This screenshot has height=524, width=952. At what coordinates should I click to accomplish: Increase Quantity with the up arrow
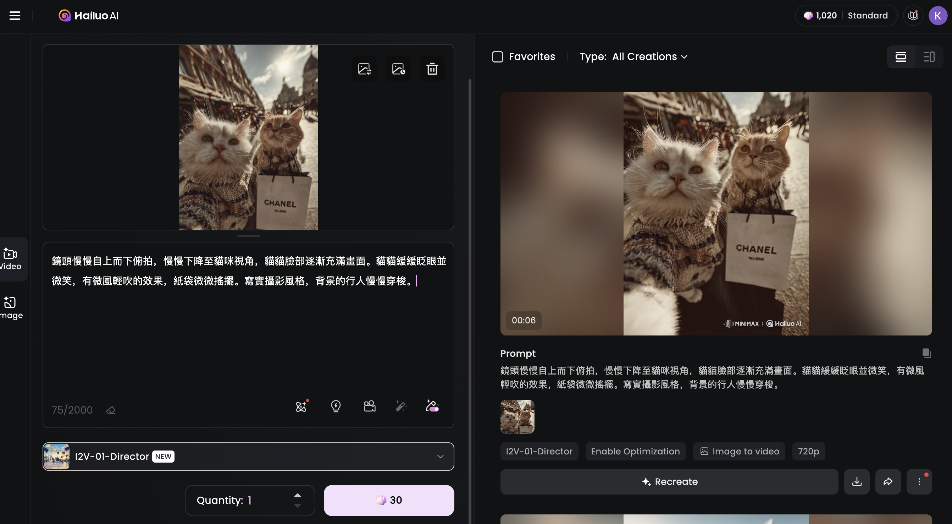coord(298,495)
